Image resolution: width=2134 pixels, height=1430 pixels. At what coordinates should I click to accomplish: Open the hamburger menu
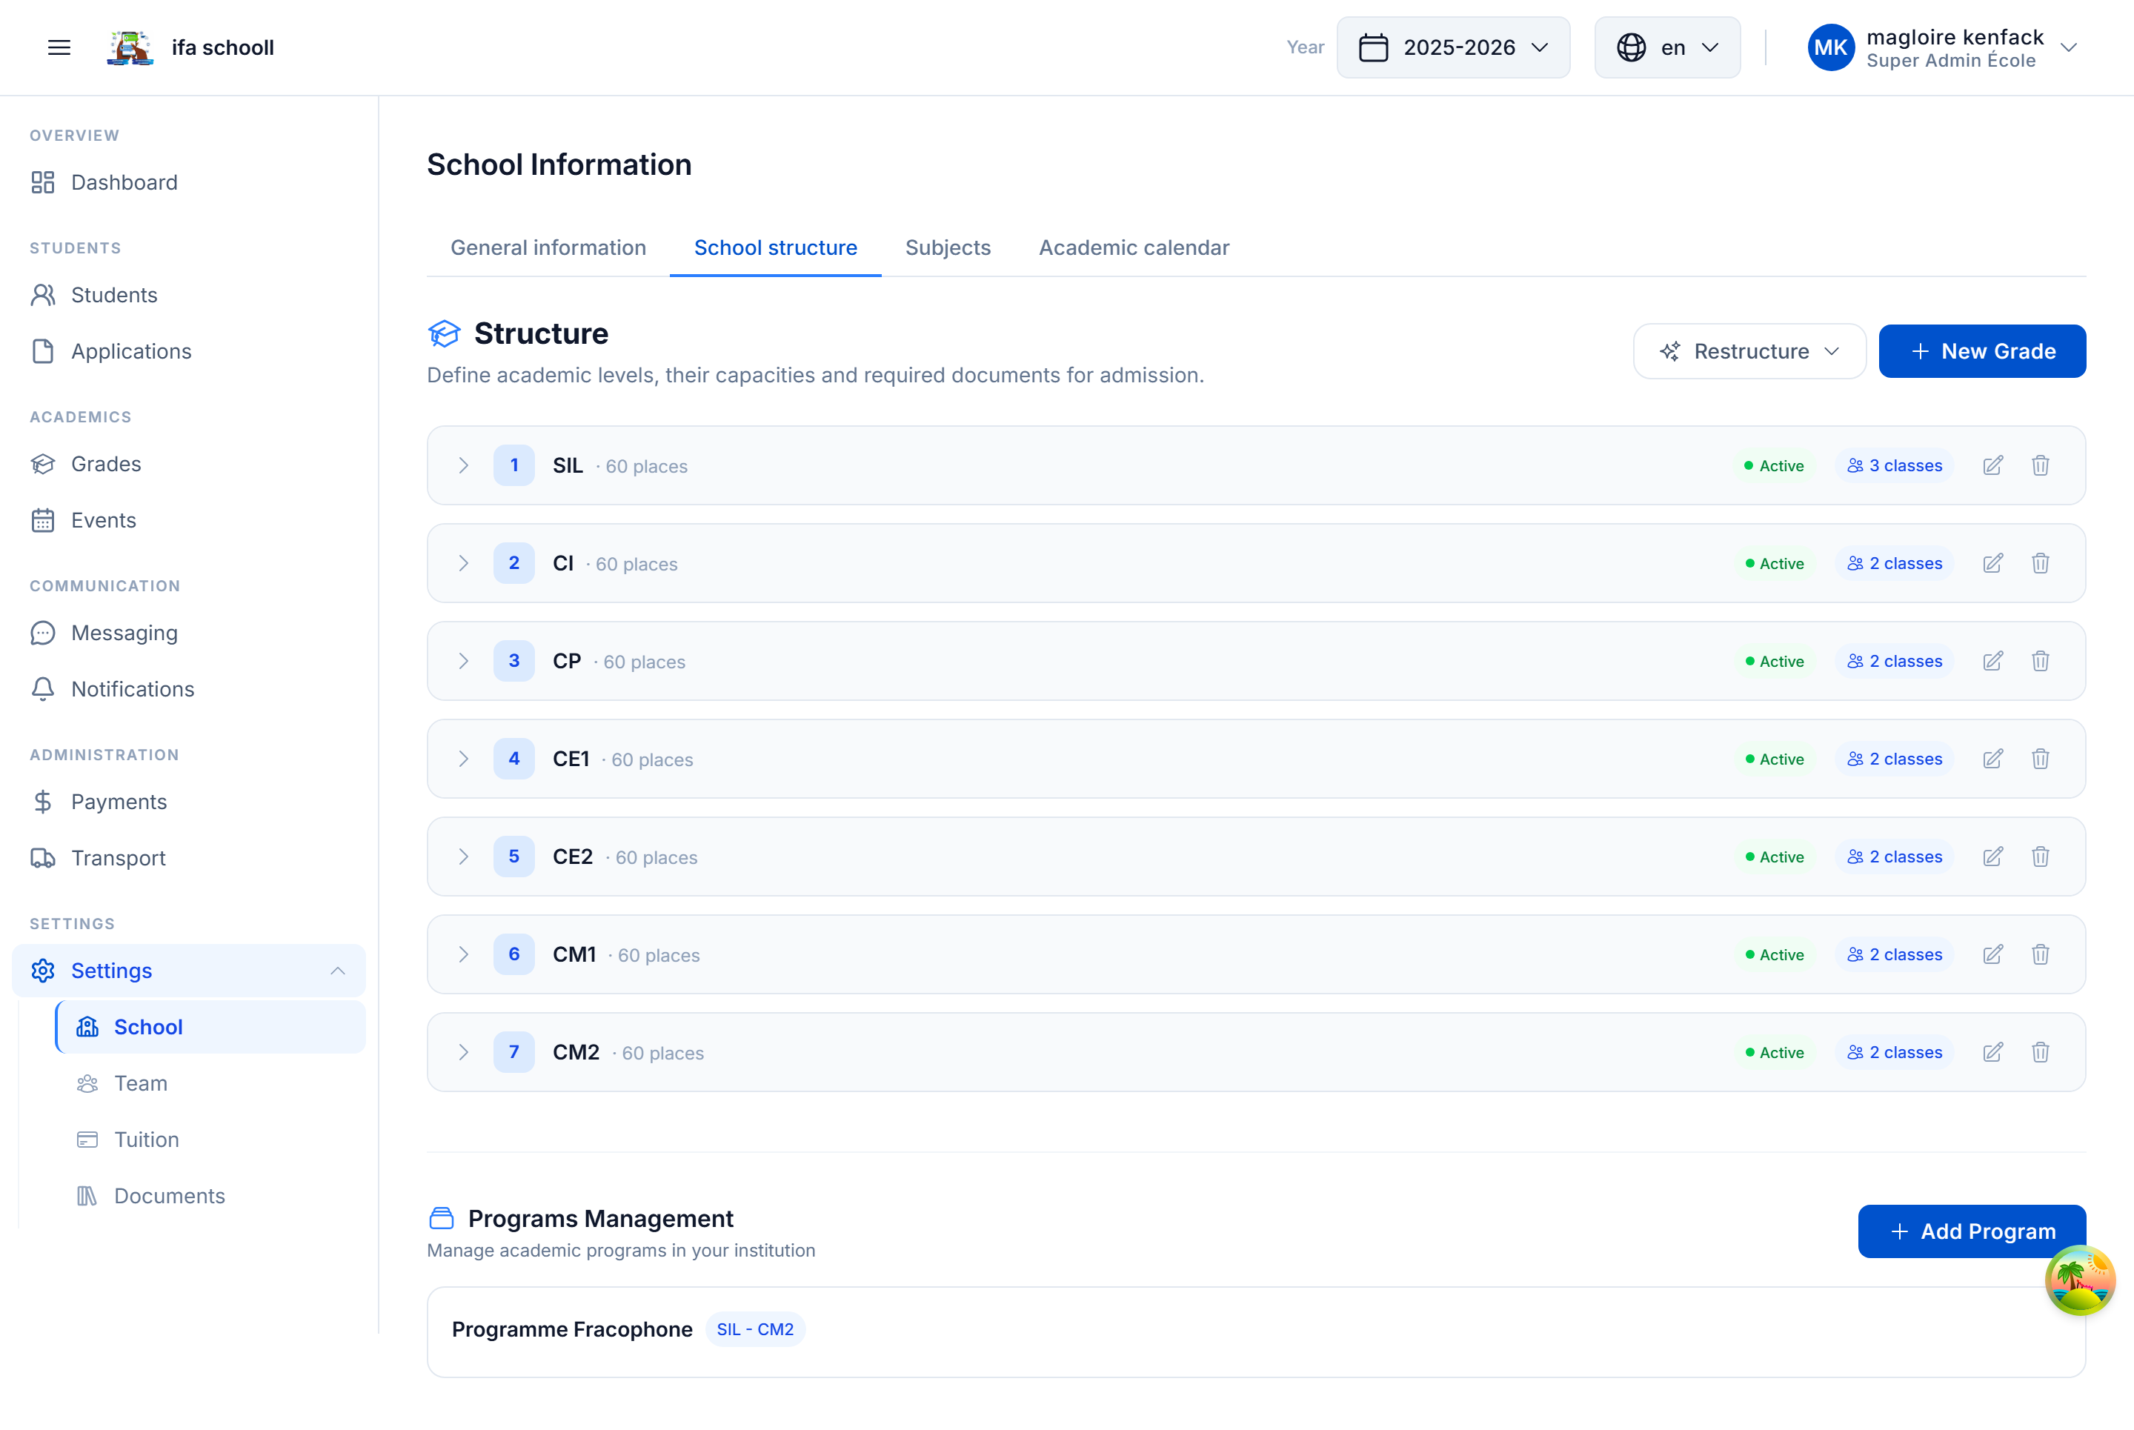(x=59, y=47)
